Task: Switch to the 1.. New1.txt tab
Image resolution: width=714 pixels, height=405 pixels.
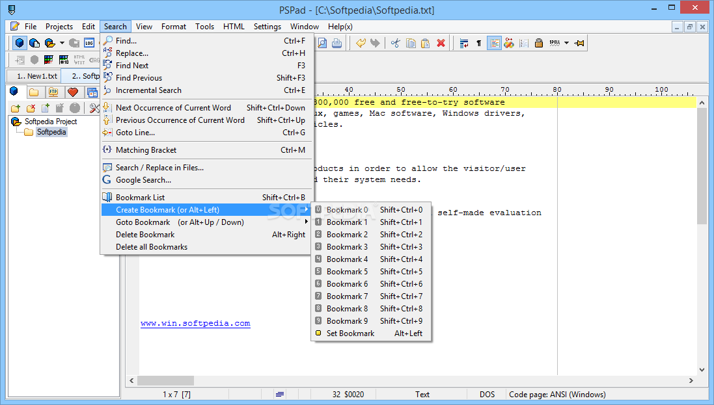Action: click(34, 76)
